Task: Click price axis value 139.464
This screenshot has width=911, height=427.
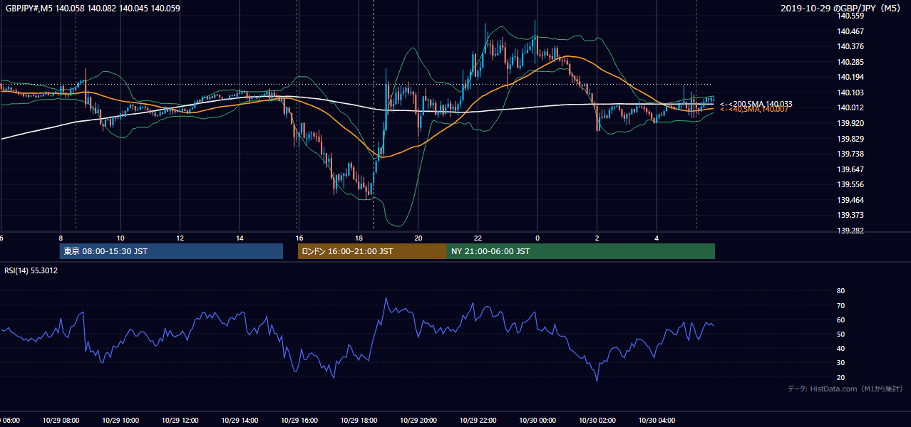Action: coord(850,200)
